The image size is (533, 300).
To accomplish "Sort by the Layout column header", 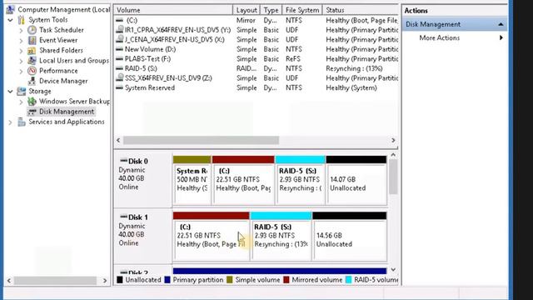I will (x=247, y=10).
